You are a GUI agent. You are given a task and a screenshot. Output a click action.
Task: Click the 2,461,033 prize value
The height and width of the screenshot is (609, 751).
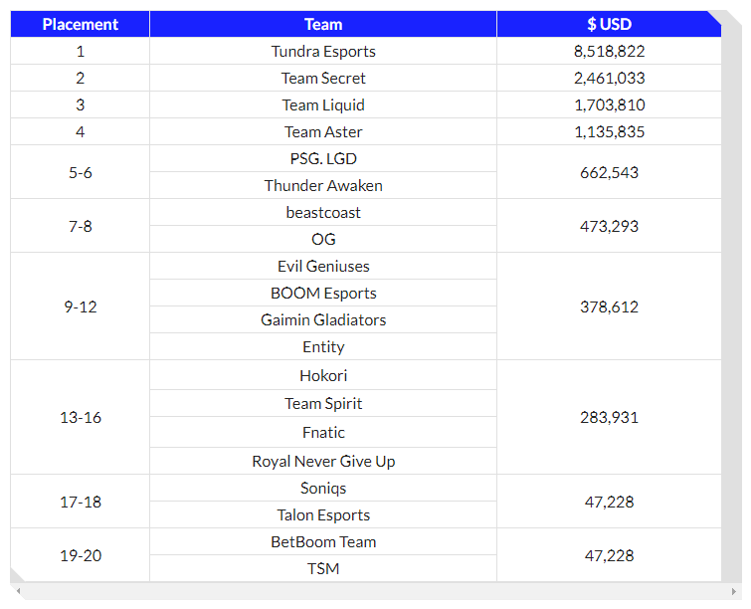609,78
